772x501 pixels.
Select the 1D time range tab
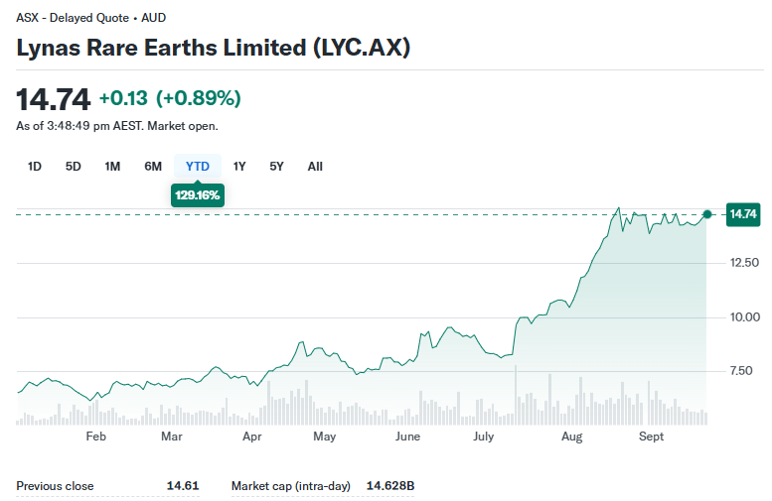tap(35, 167)
